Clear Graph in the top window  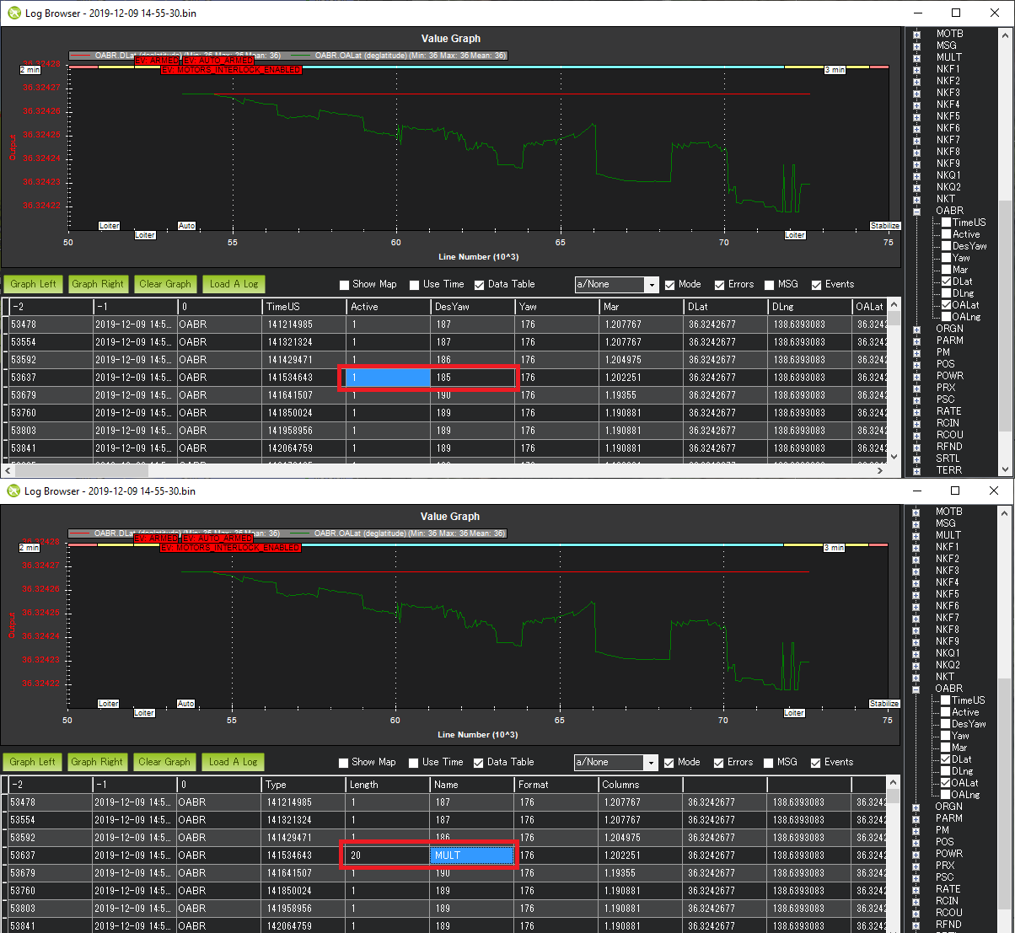click(164, 284)
